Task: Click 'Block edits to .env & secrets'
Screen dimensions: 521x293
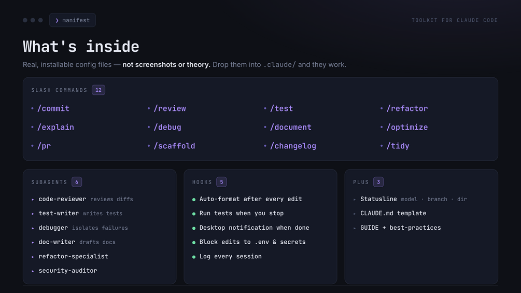Action: tap(252, 242)
